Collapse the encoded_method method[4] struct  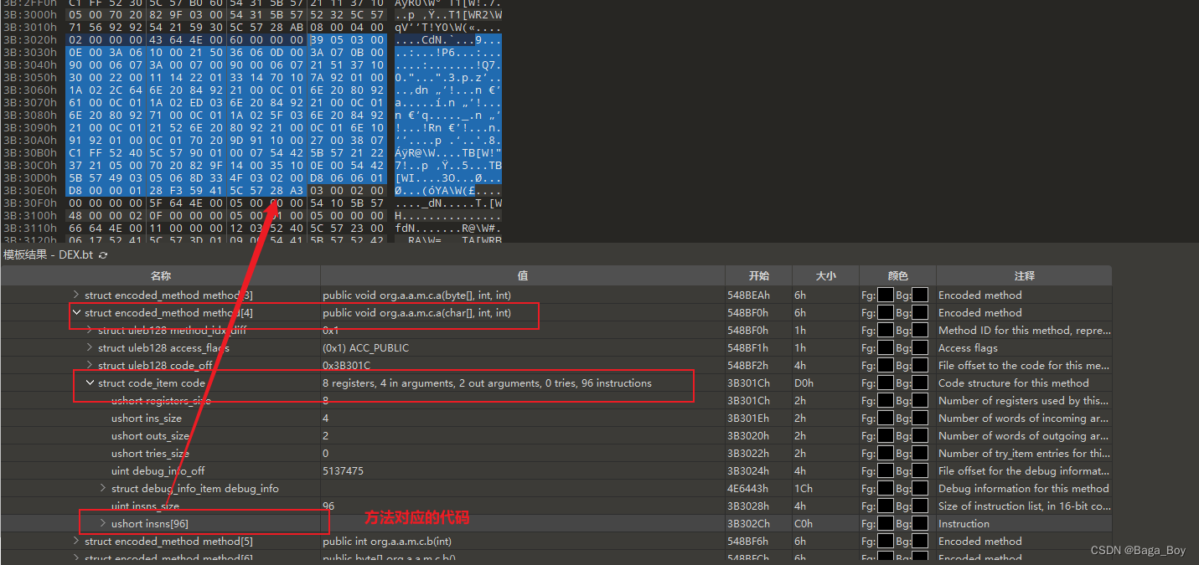[x=76, y=311]
